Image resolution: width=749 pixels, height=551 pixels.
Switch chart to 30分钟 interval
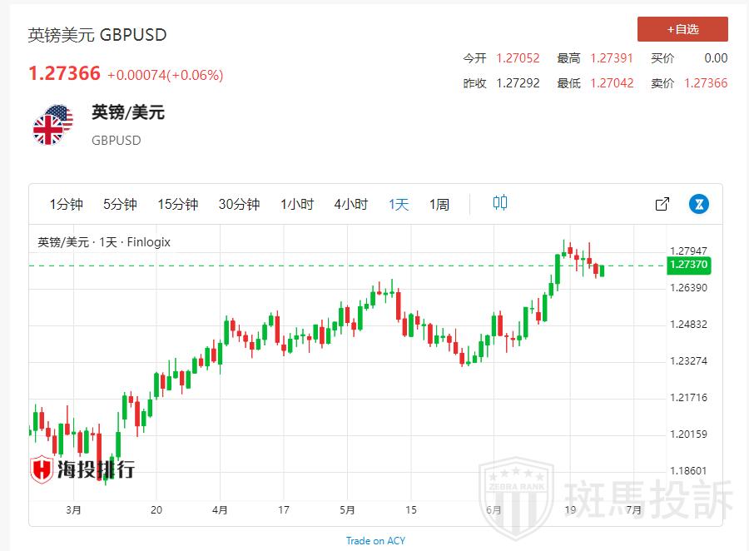click(x=239, y=204)
